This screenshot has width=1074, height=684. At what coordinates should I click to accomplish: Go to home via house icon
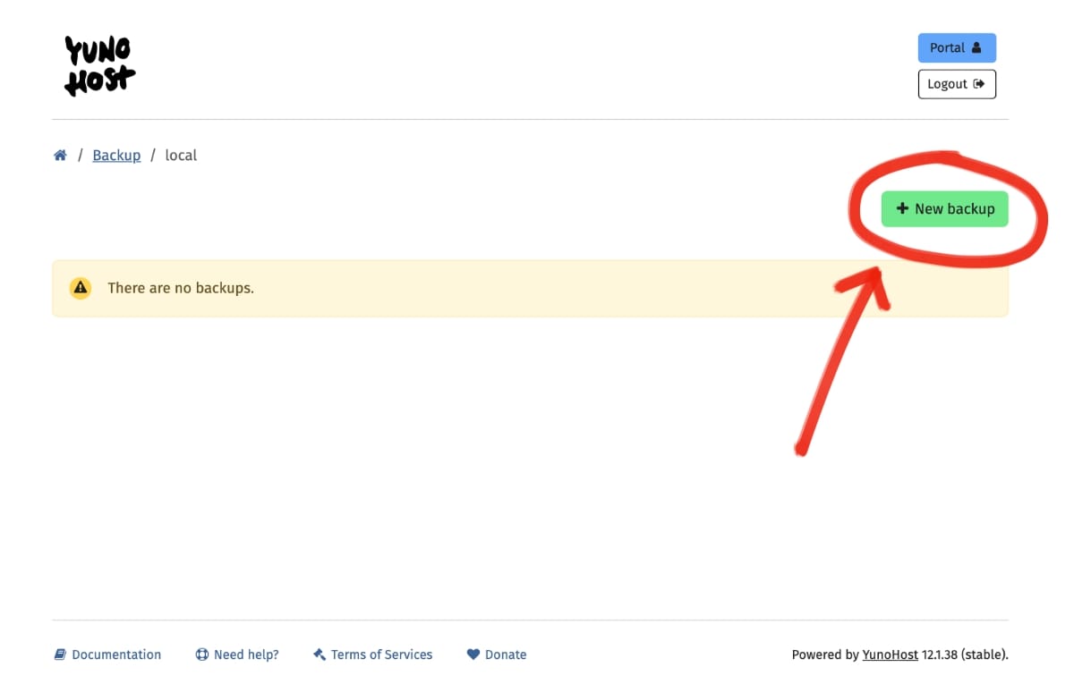click(60, 156)
